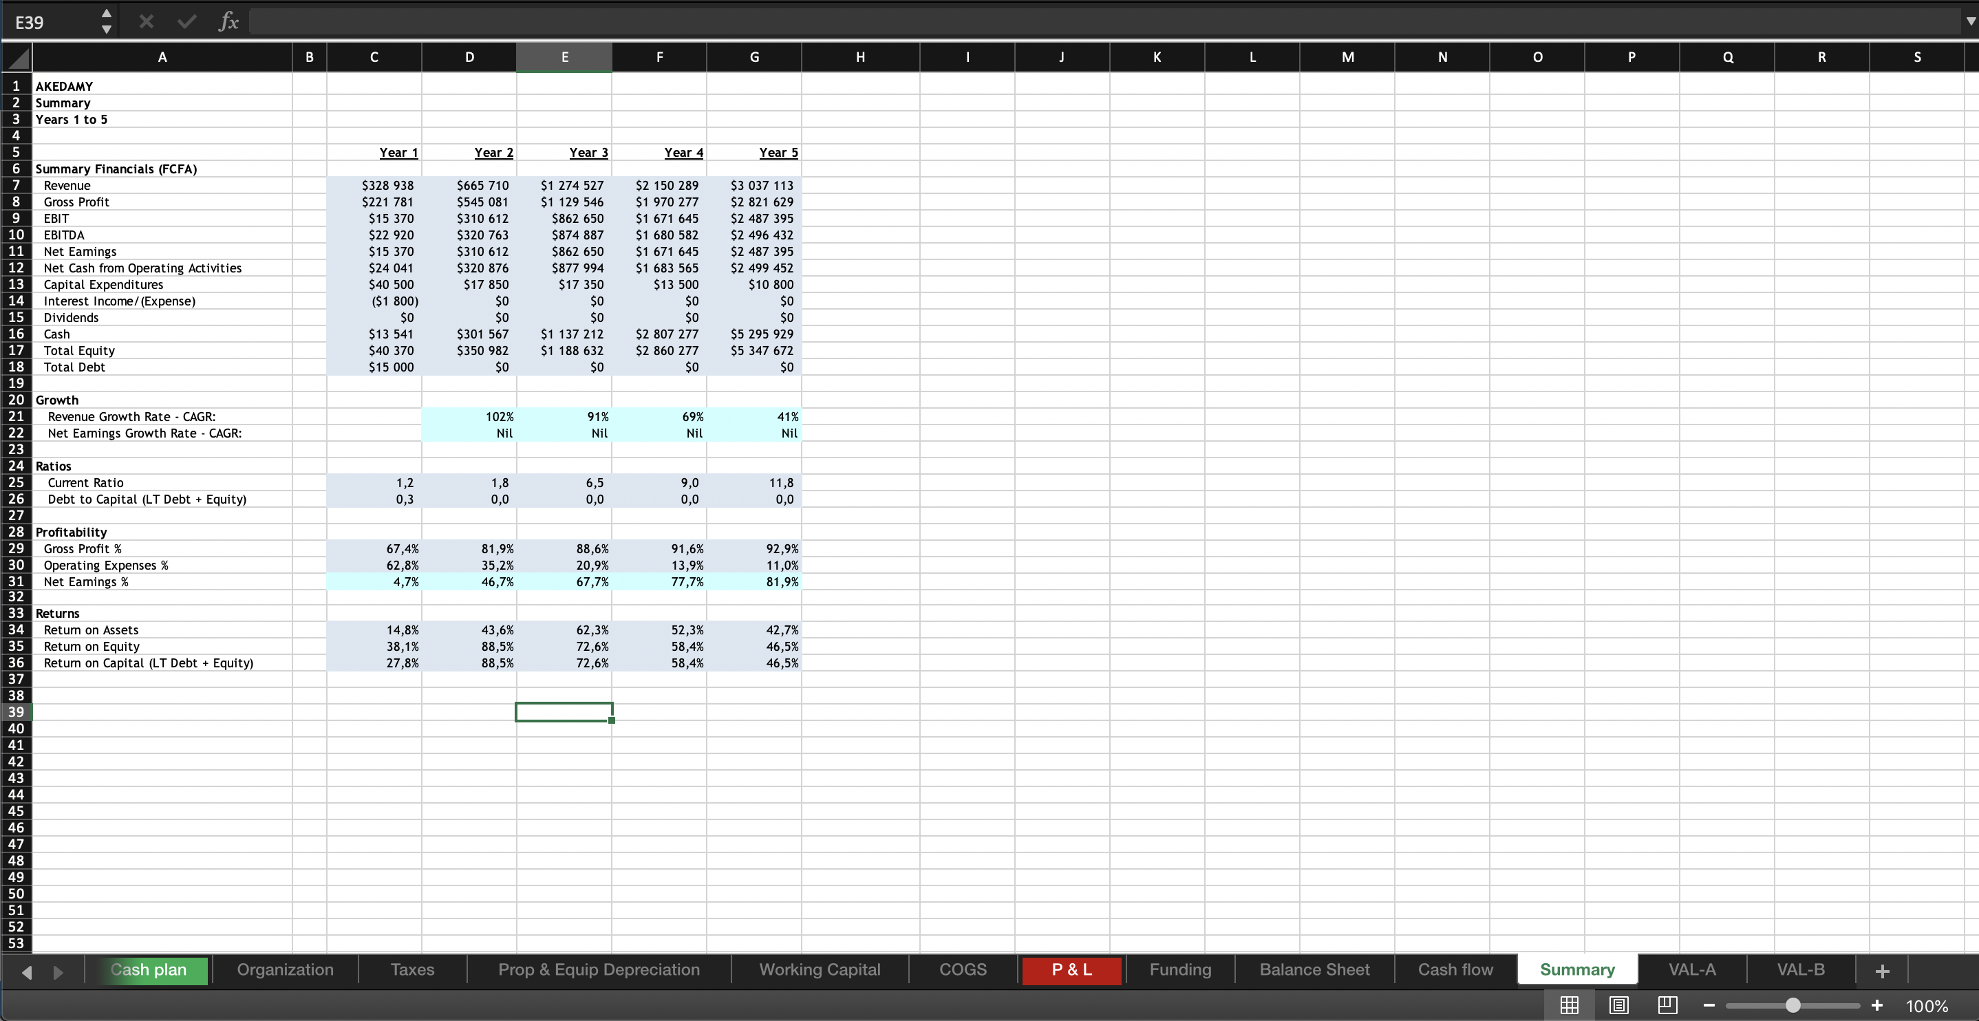
Task: Open the COGS sheet tab
Action: [x=963, y=969]
